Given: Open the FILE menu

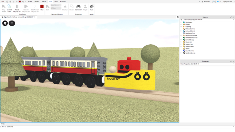Looking at the screenshot, I should (x=3, y=2).
